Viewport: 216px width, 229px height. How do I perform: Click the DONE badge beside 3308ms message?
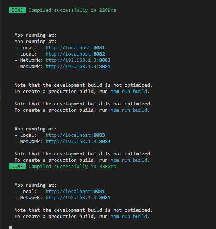click(x=17, y=167)
